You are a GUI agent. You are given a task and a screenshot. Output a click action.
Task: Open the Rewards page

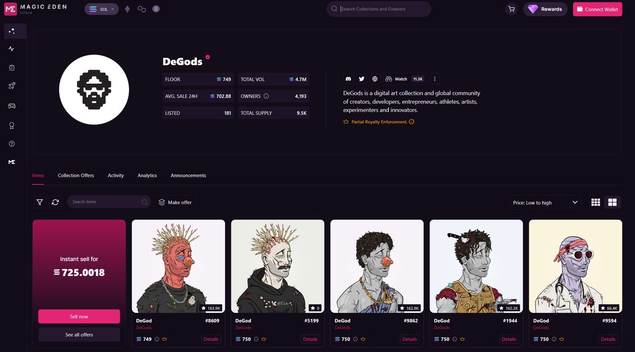(545, 9)
